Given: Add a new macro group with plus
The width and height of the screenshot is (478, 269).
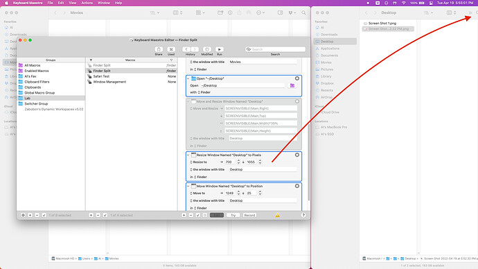Looking at the screenshot, I should pyautogui.click(x=30, y=216).
